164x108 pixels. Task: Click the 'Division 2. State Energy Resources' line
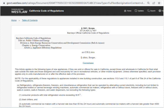(x=62, y=43)
